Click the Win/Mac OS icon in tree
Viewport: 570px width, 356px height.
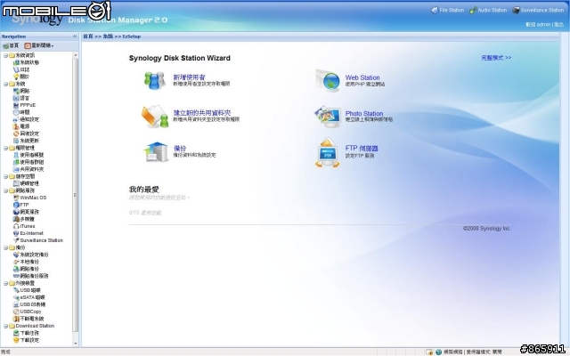coord(16,198)
